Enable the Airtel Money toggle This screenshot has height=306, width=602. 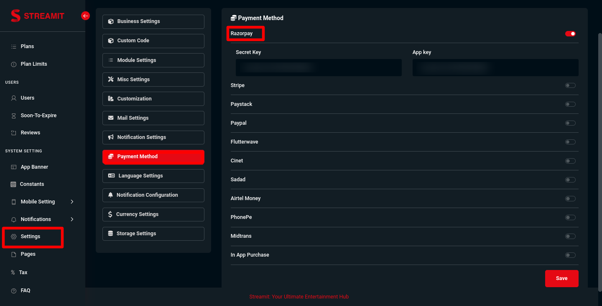(570, 198)
